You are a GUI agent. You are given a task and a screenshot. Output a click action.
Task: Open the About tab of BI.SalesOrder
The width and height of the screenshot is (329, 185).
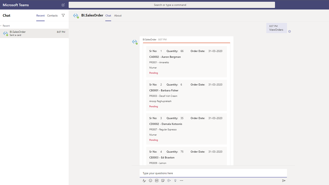tap(118, 16)
